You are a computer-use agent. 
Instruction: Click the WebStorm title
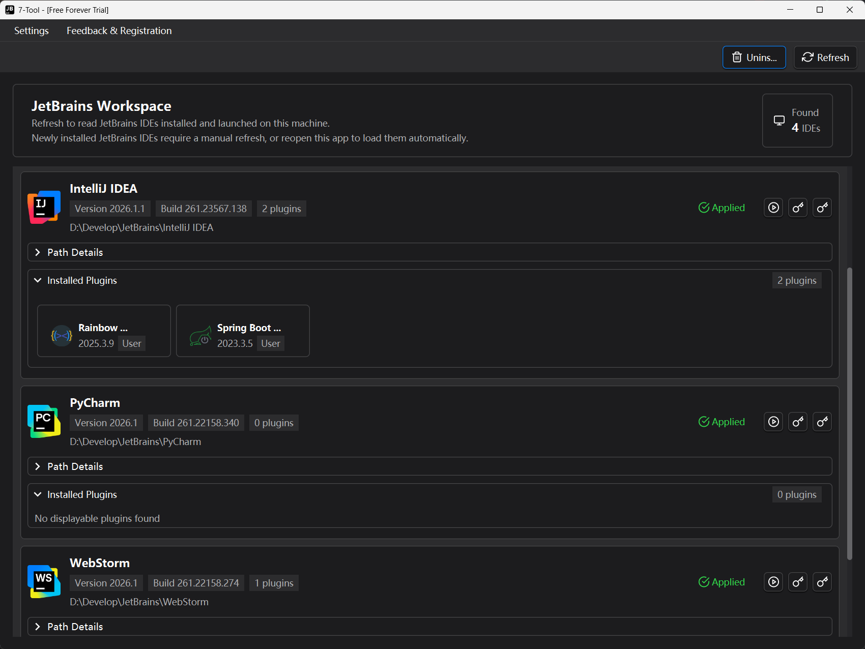coord(100,563)
